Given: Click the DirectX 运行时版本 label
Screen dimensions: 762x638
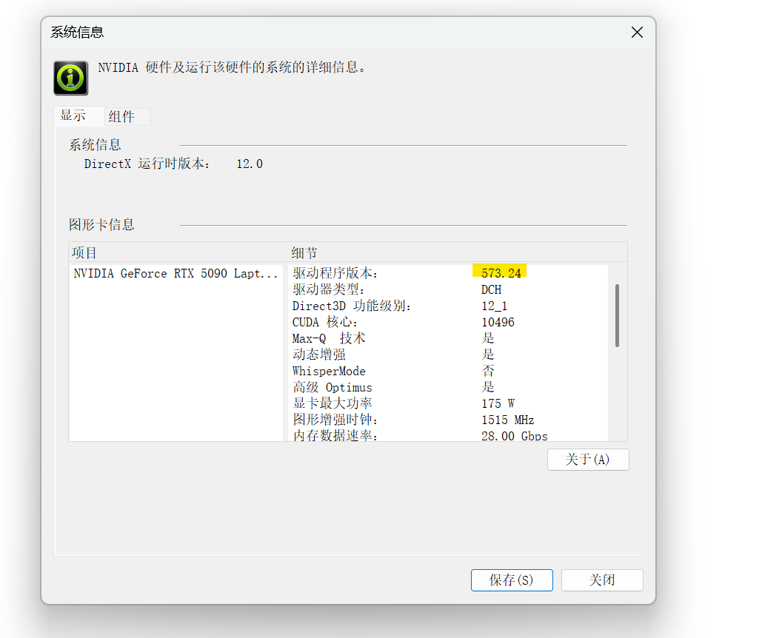Looking at the screenshot, I should [x=147, y=164].
